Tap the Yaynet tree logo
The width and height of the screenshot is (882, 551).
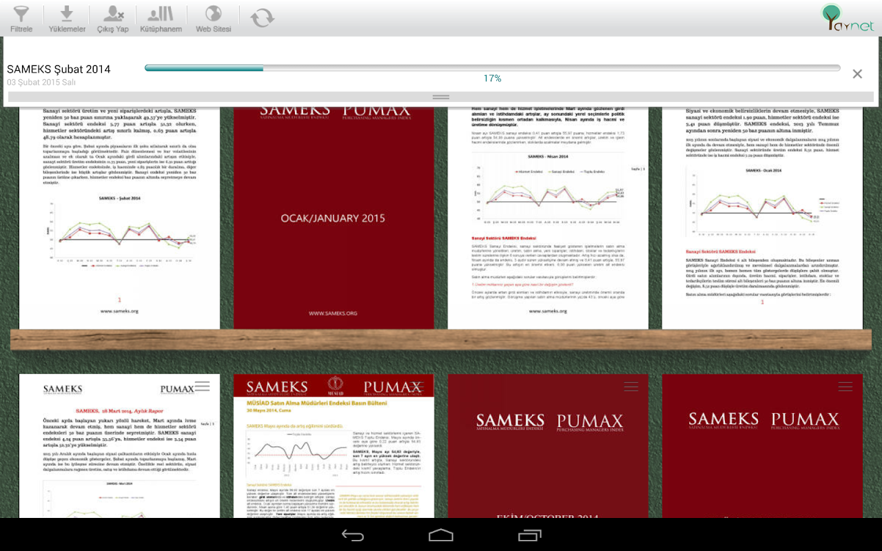click(848, 18)
